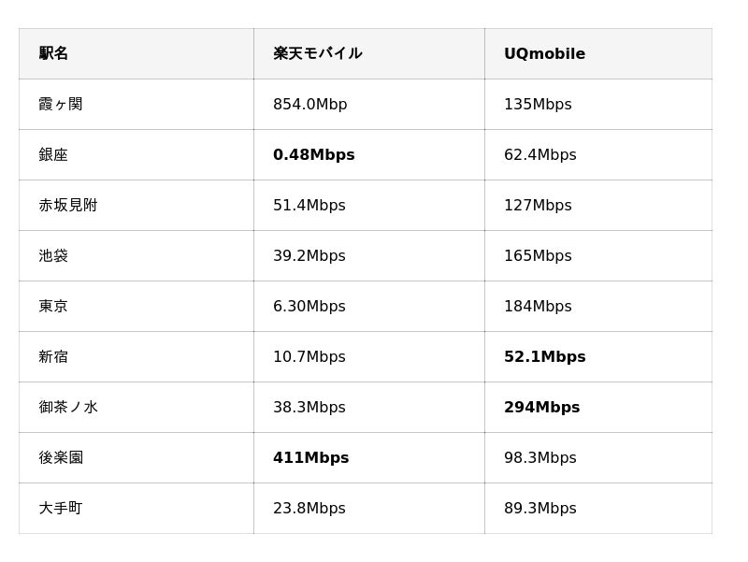
Task: Click the 赤坂見附 station name
Action: (x=68, y=205)
